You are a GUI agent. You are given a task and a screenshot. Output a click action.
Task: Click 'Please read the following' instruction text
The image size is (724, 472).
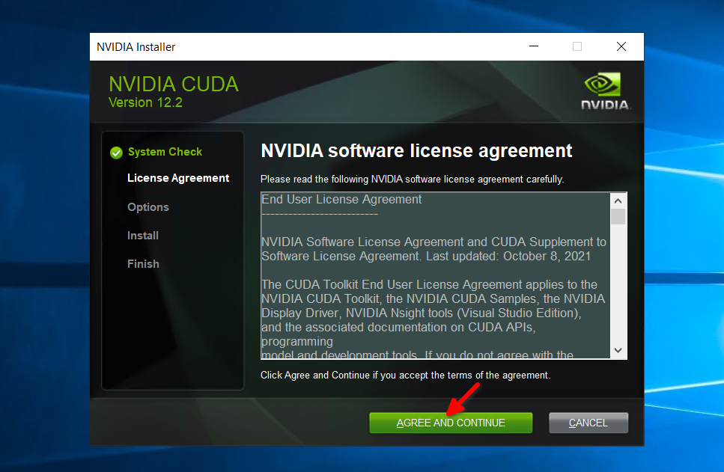[413, 179]
